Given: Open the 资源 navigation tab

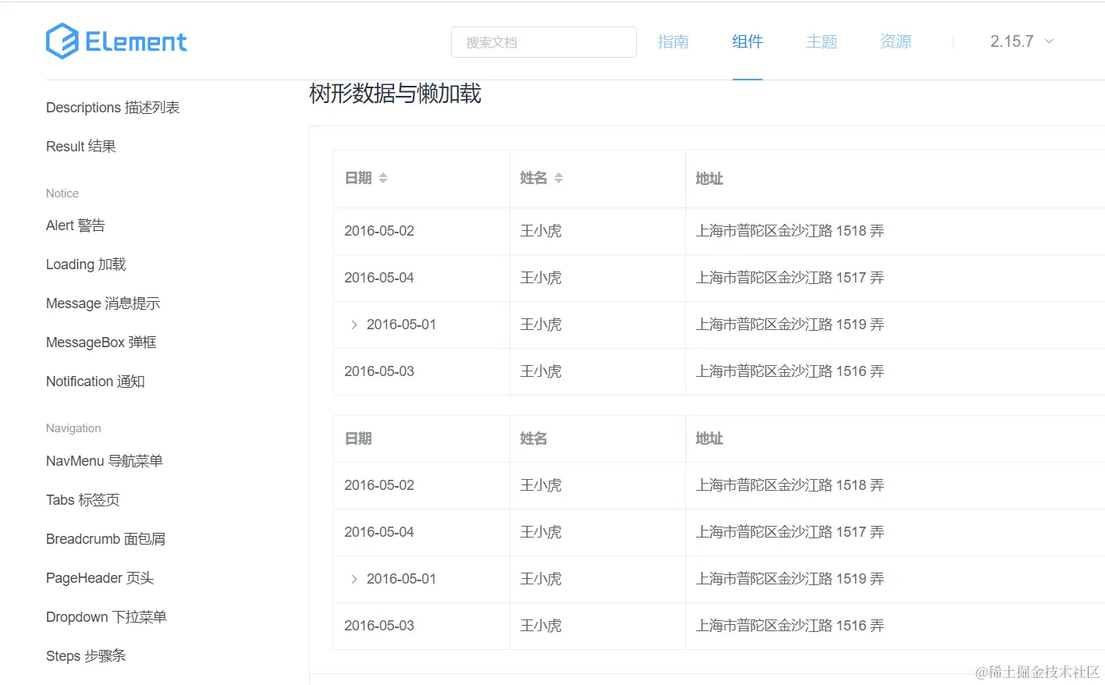Looking at the screenshot, I should (x=896, y=41).
